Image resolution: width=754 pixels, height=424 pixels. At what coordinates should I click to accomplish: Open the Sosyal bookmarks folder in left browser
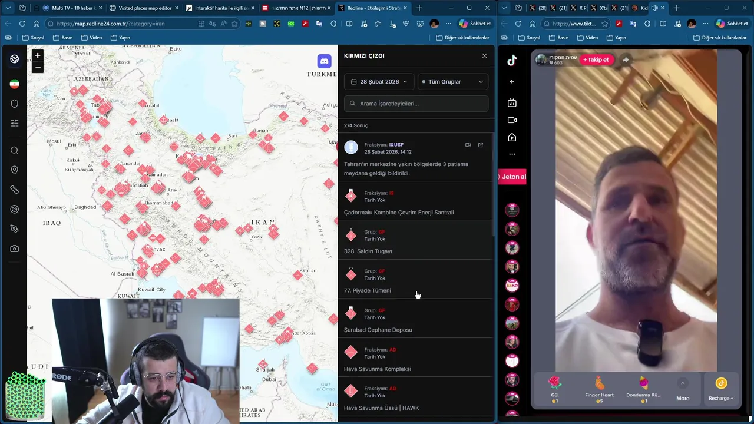coord(33,38)
